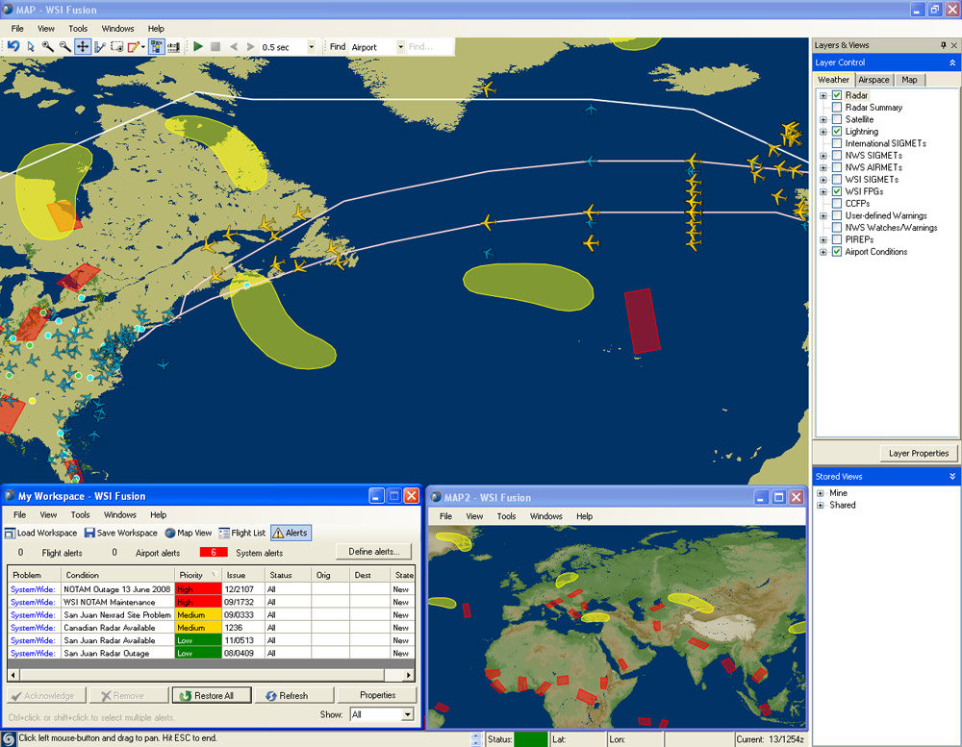
Task: Switch to the Airspace tab
Action: click(873, 80)
